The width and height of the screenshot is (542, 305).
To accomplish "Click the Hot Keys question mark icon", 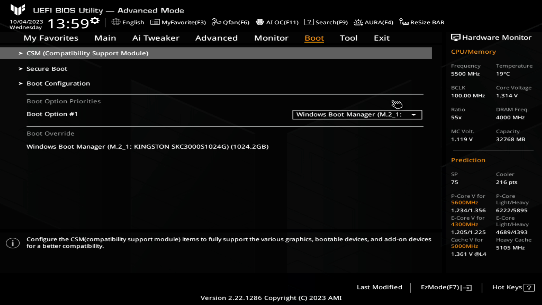I will pos(529,287).
